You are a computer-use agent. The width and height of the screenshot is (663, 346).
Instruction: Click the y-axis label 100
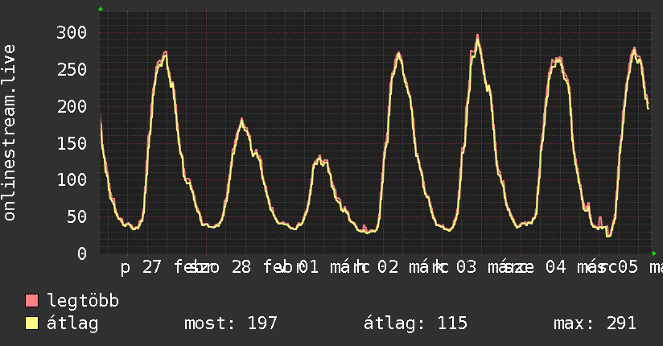[72, 179]
